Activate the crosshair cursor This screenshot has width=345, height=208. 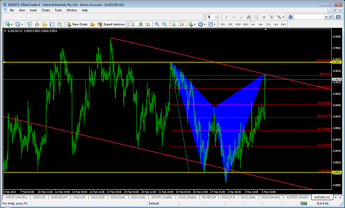[x=217, y=17]
